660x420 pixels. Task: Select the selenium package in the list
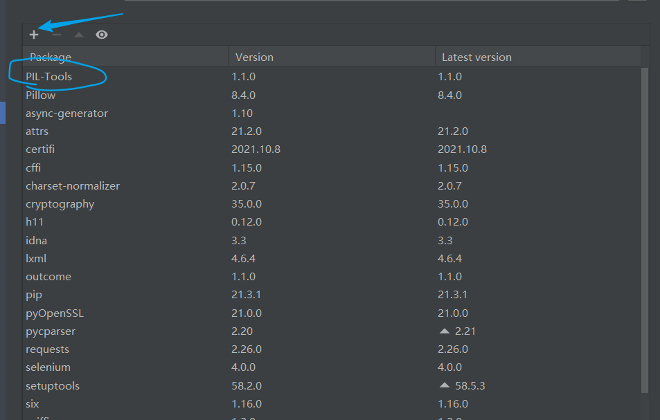48,367
